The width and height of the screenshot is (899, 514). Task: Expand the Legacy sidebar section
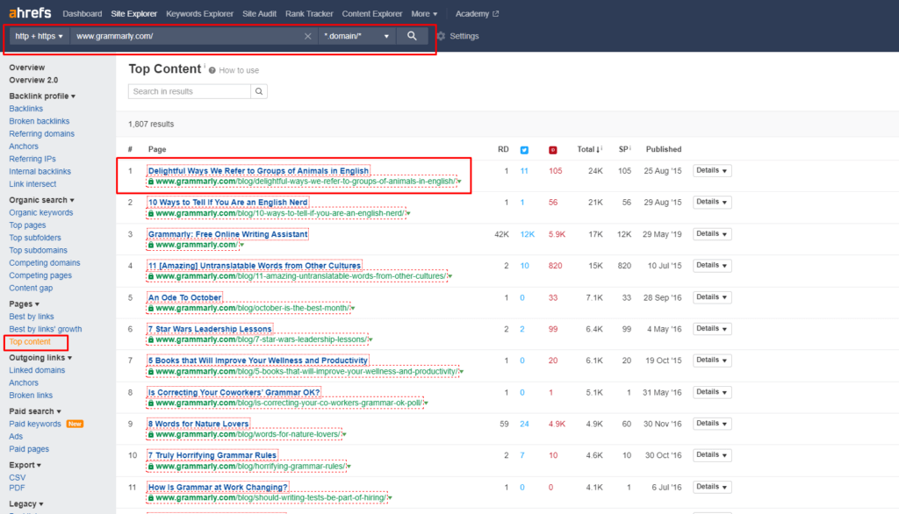tap(25, 503)
